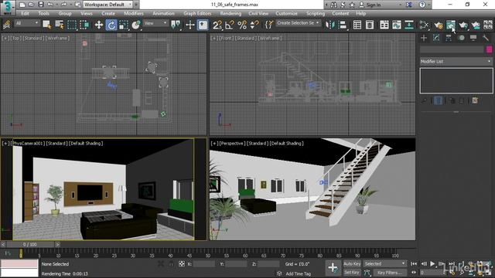The image size is (495, 278).
Task: Click the Auto Key button
Action: pyautogui.click(x=352, y=264)
